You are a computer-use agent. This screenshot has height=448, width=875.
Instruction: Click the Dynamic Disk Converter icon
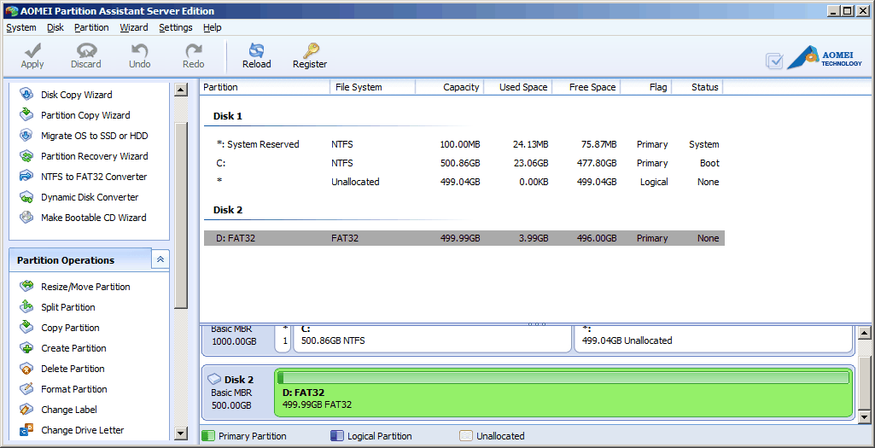pyautogui.click(x=26, y=197)
